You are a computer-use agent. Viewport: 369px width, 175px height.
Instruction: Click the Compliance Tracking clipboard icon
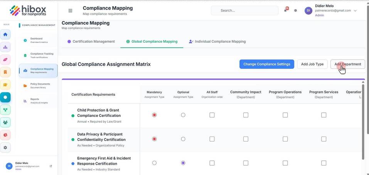[25, 55]
